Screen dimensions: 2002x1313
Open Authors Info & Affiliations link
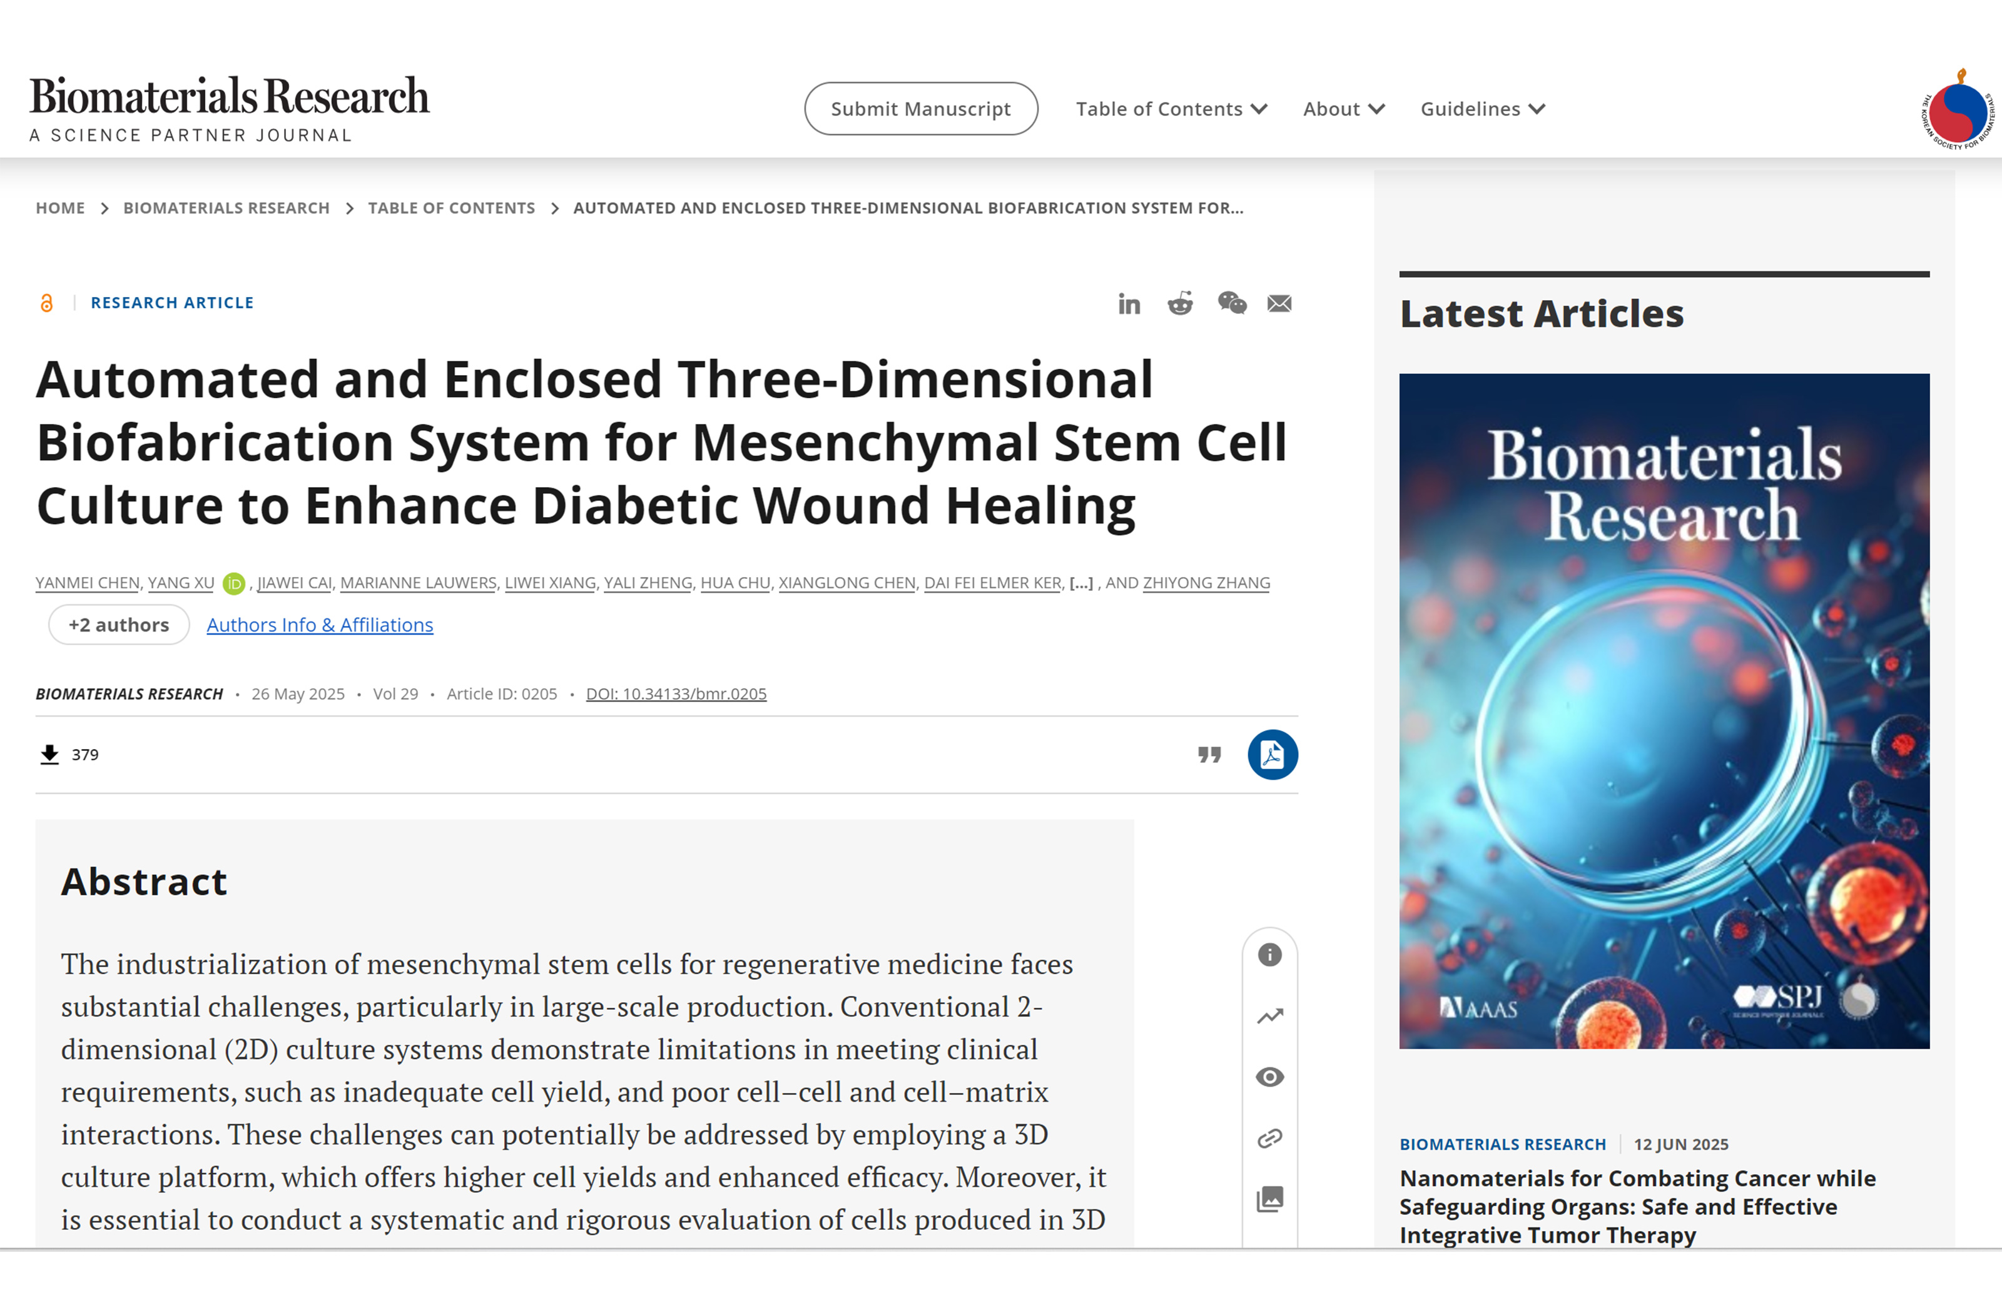tap(320, 625)
